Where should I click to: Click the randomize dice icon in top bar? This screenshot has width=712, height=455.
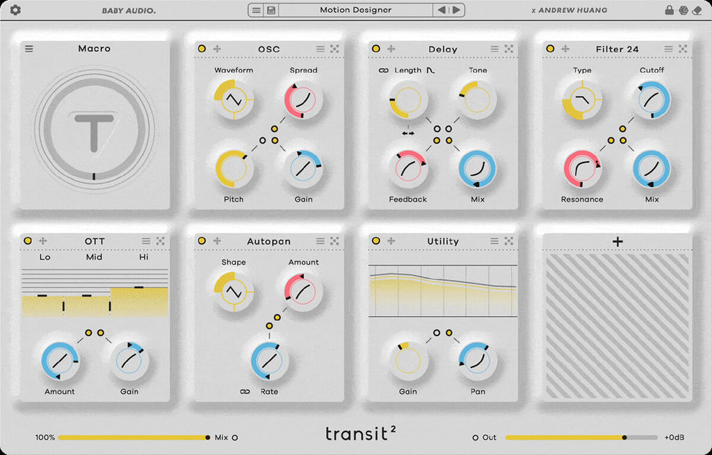point(683,10)
